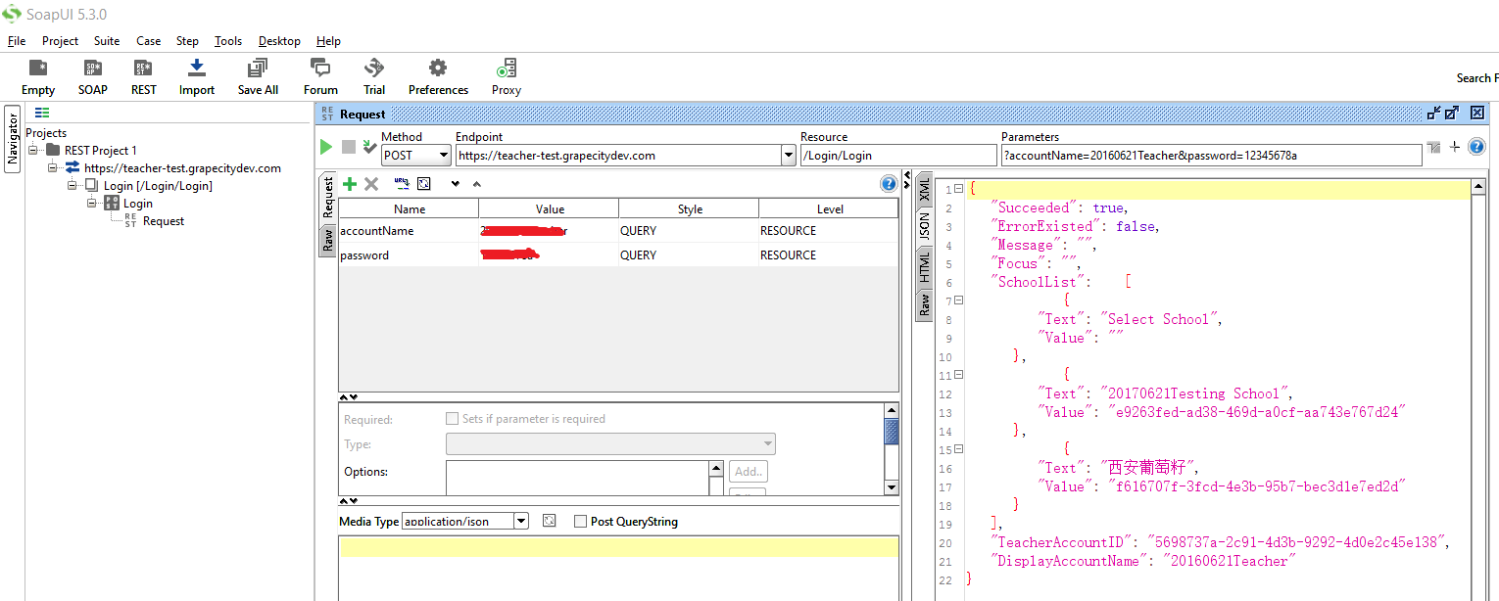Enable Post QueryString checkbox
1499x601 pixels.
pos(581,522)
